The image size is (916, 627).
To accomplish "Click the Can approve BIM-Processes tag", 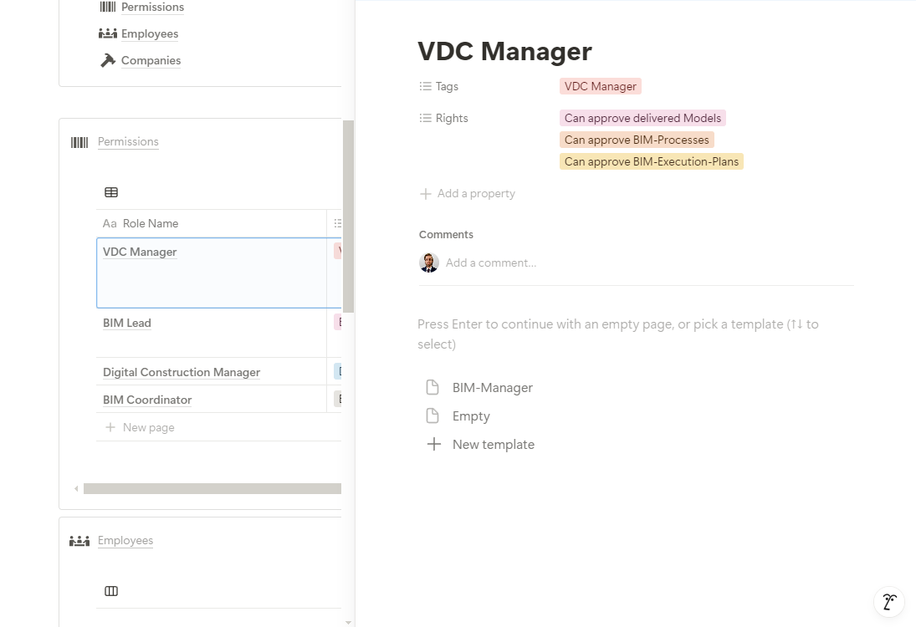I will click(x=637, y=140).
